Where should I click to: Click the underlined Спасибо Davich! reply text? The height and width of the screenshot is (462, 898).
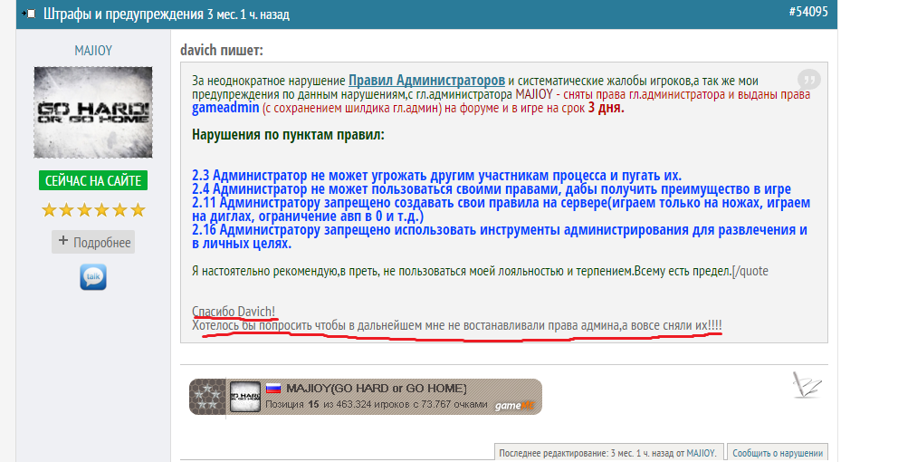(x=234, y=312)
